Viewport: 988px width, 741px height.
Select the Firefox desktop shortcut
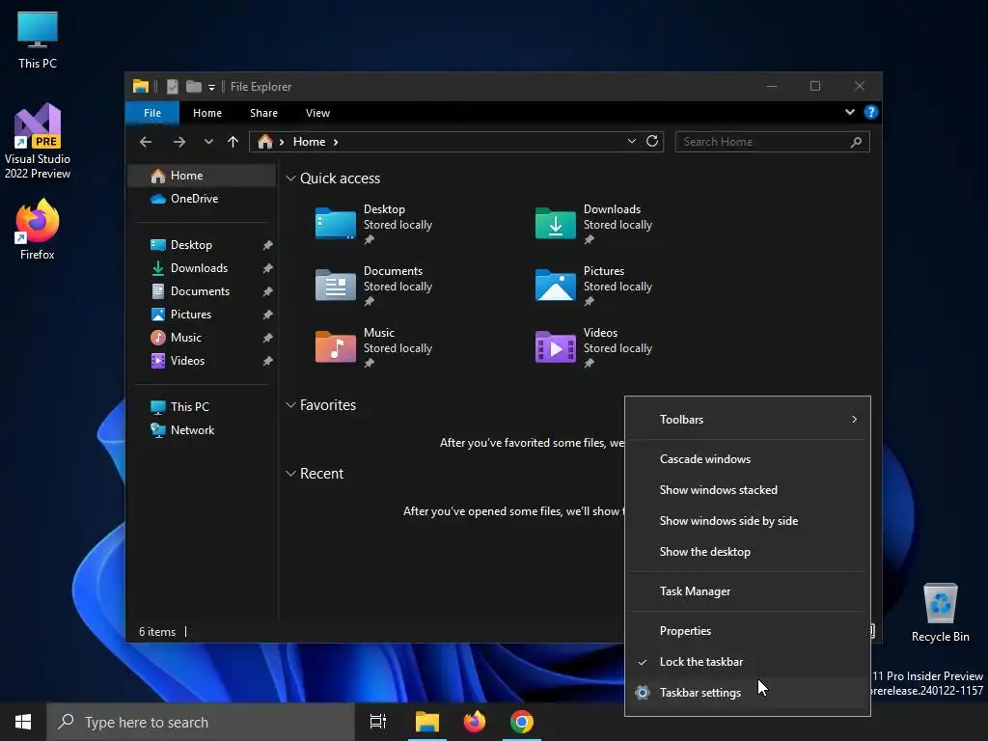pyautogui.click(x=38, y=230)
